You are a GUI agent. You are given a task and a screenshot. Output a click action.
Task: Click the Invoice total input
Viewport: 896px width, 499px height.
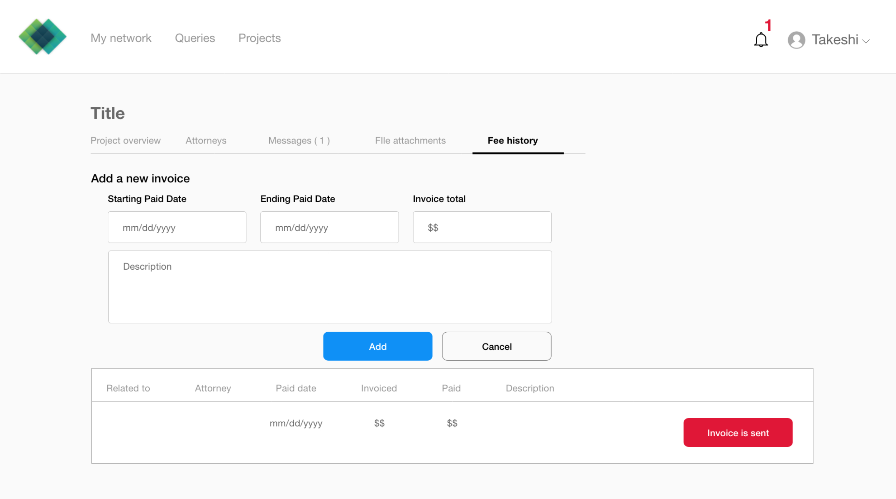pos(482,227)
